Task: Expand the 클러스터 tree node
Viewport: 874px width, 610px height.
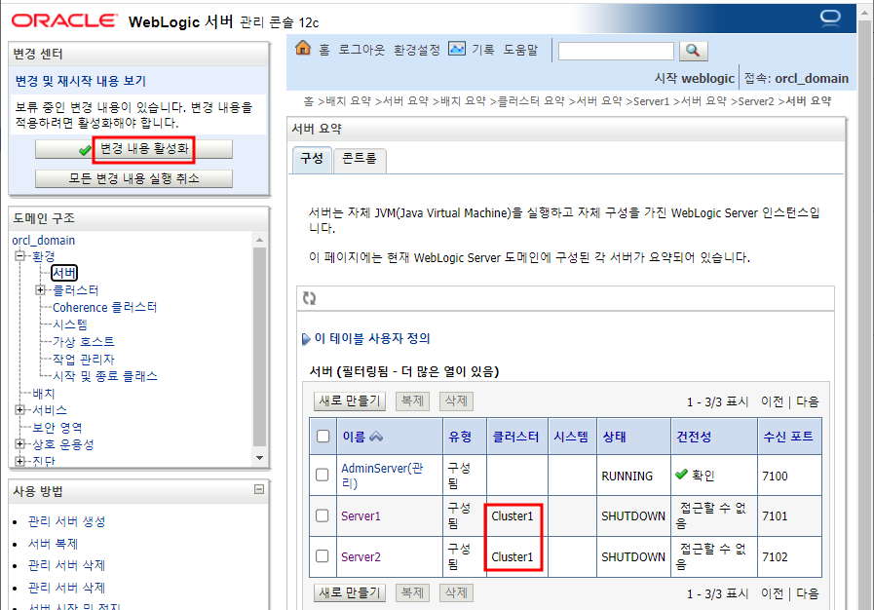Action: 40,290
